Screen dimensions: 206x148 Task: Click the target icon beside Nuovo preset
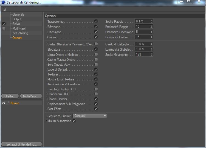(x=4, y=103)
